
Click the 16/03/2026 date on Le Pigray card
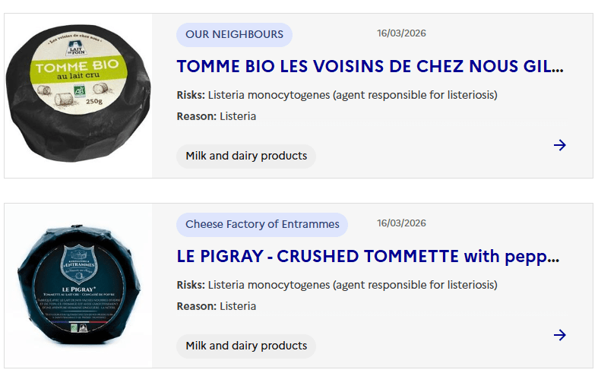(401, 223)
